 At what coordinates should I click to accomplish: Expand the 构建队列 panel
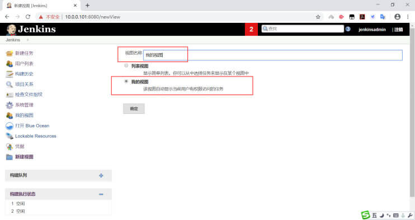[x=101, y=175]
